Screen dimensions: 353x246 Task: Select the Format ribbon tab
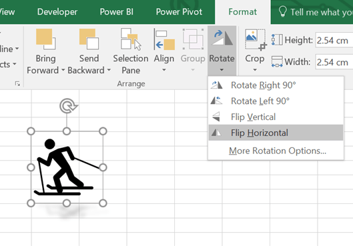pyautogui.click(x=242, y=12)
